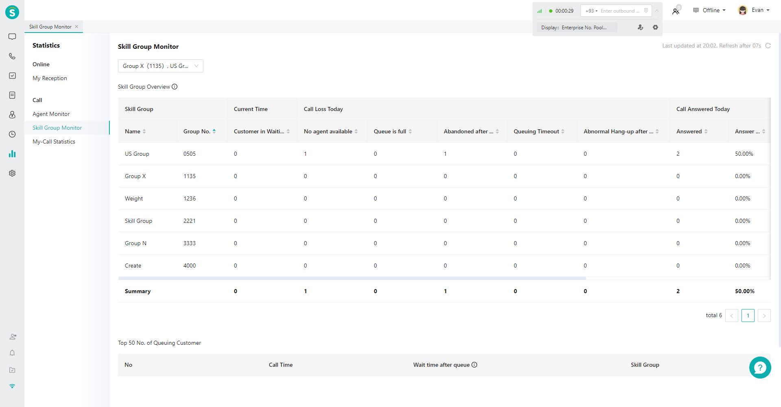The image size is (781, 407).
Task: Open My Reception in Statistics menu
Action: point(50,78)
